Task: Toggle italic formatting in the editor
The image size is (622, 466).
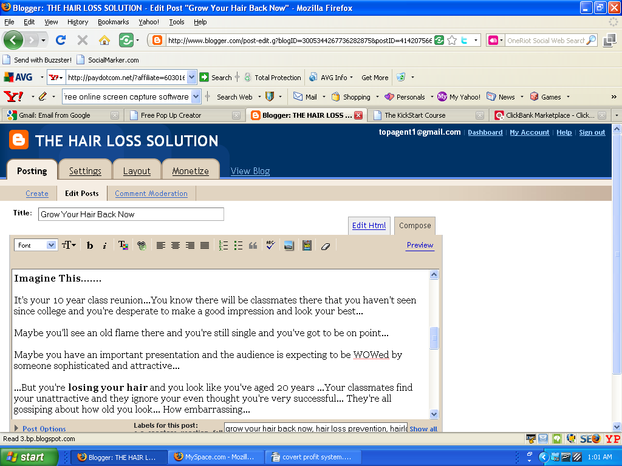Action: pos(104,246)
